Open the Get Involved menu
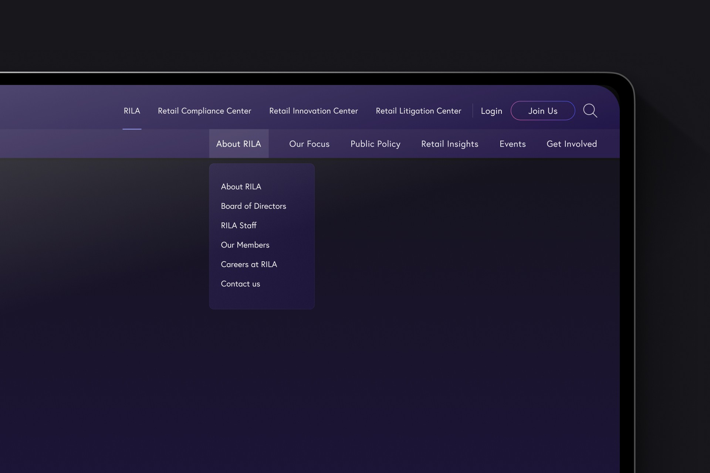Viewport: 710px width, 473px height. [x=571, y=144]
